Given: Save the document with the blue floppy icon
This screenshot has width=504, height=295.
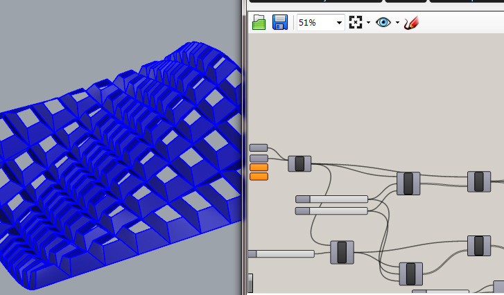Looking at the screenshot, I should pyautogui.click(x=279, y=22).
